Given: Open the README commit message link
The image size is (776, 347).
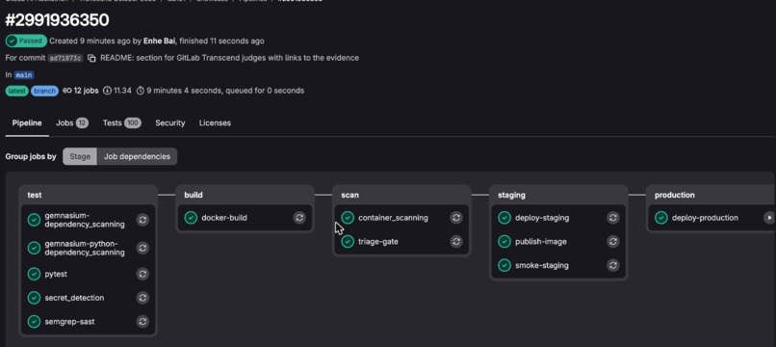Looking at the screenshot, I should (x=230, y=58).
